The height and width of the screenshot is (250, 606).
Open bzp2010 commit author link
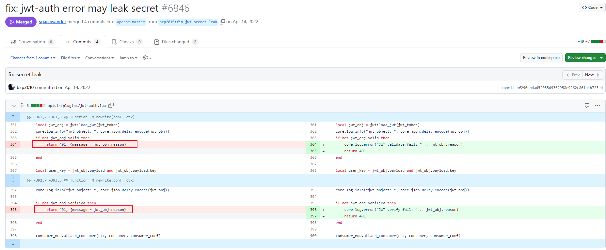click(x=25, y=87)
